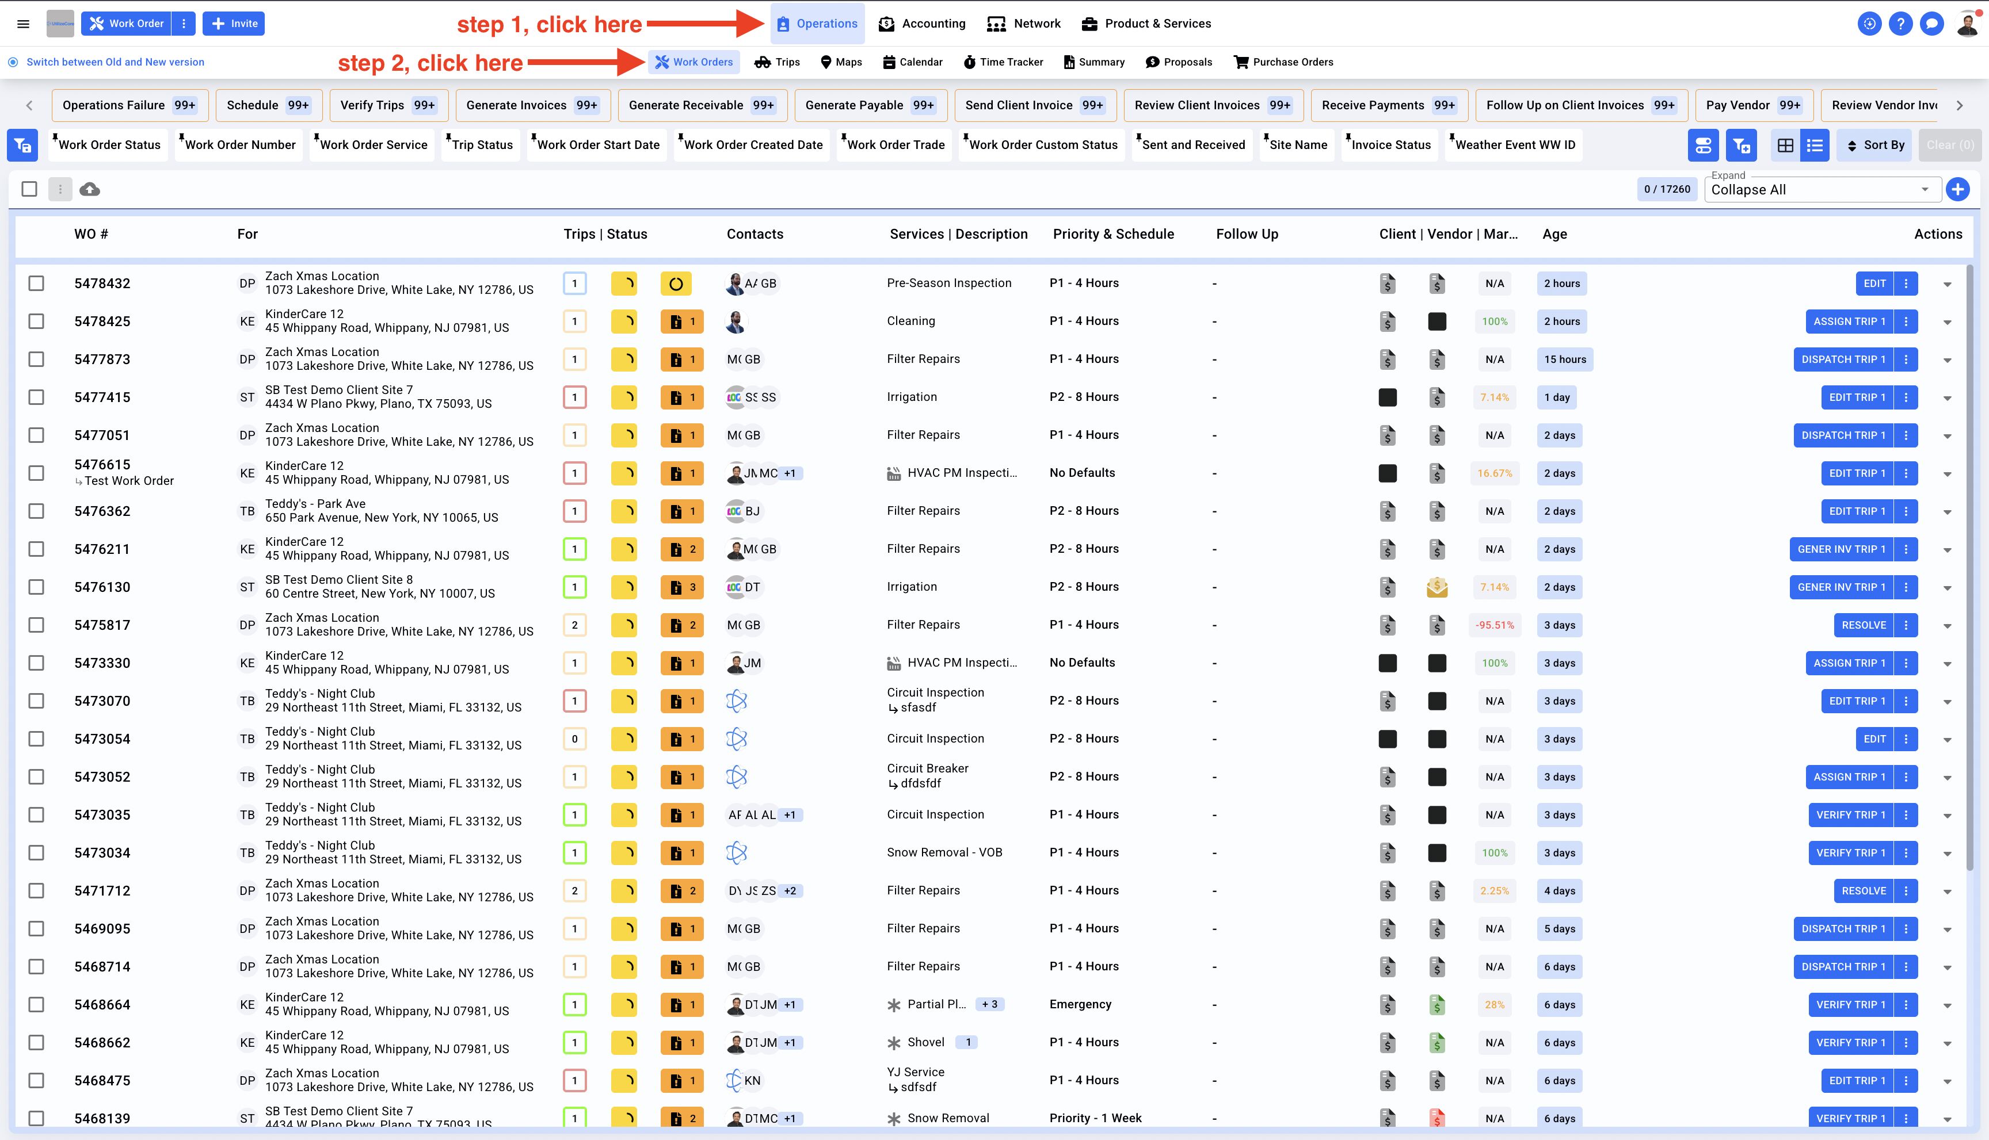The height and width of the screenshot is (1140, 1989).
Task: Select checkbox for work order 5477415
Action: point(36,397)
